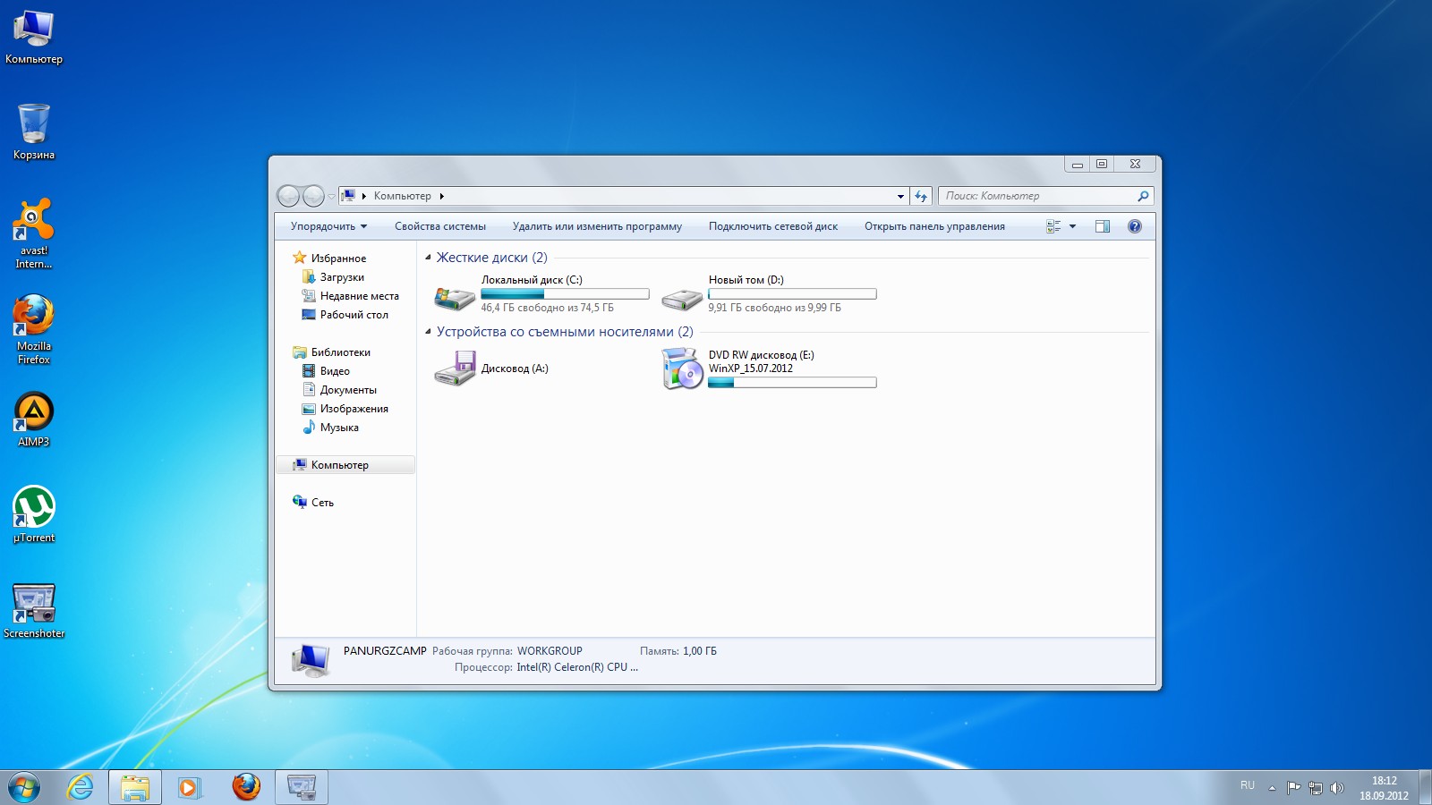Viewport: 1432px width, 805px height.
Task: Open Firefox from the taskbar
Action: (x=246, y=787)
